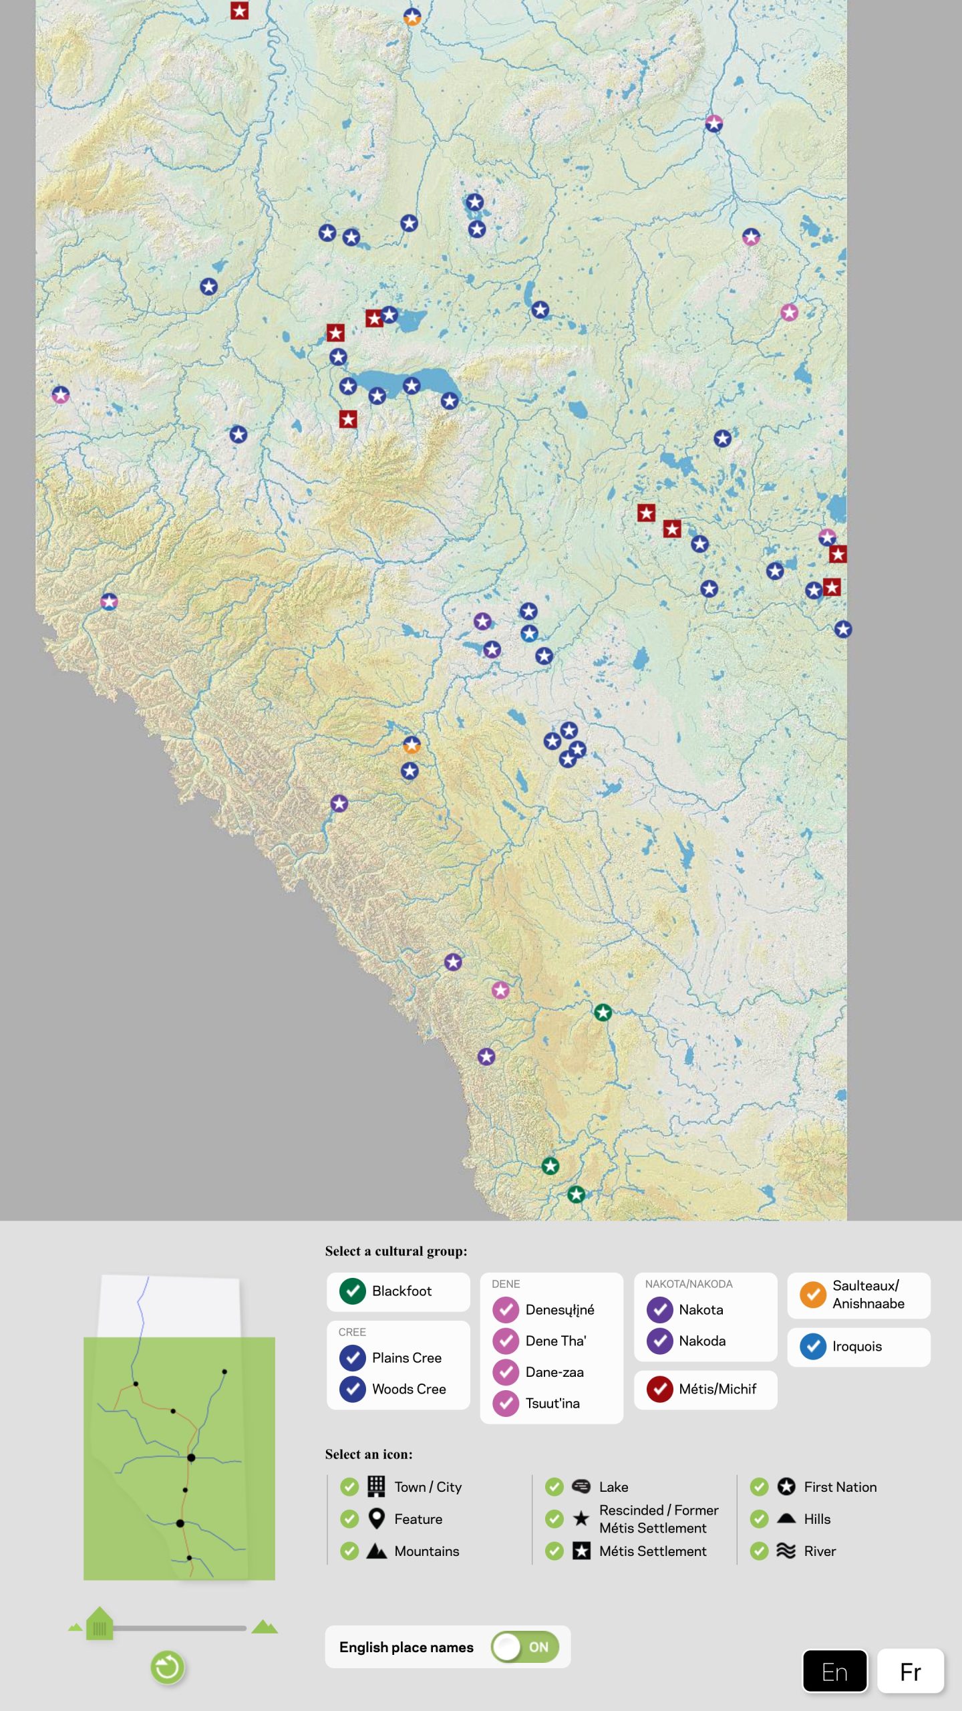Turn off the First Nation icon filter
This screenshot has height=1711, width=962.
pos(759,1486)
